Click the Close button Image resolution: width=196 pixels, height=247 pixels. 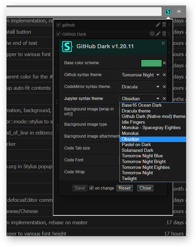[145, 188]
